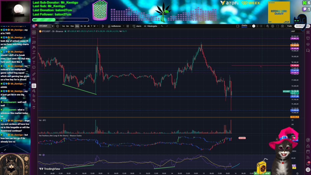Click the Wiedergabe replay button
The image size is (311, 175).
[x=150, y=26]
